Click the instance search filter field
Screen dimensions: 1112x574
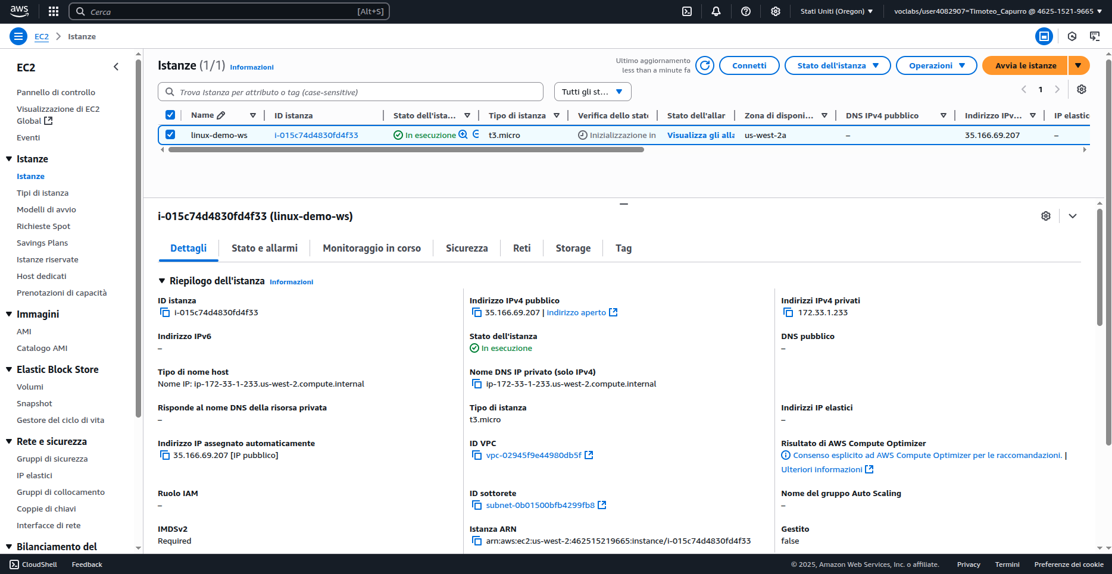[351, 92]
